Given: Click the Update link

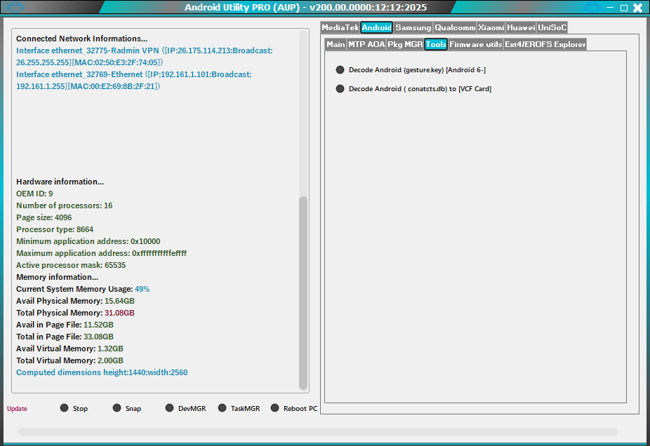Looking at the screenshot, I should click(x=17, y=408).
